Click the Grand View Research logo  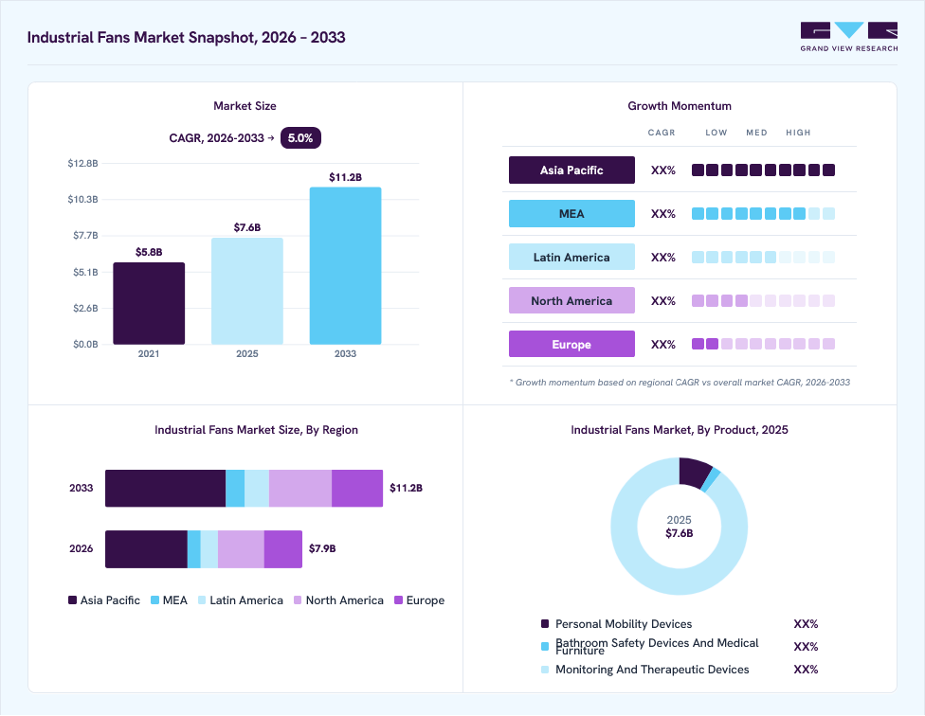849,37
